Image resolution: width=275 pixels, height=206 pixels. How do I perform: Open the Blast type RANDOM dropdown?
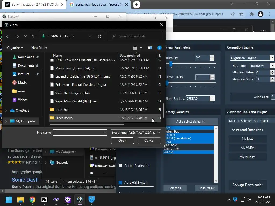point(272,66)
